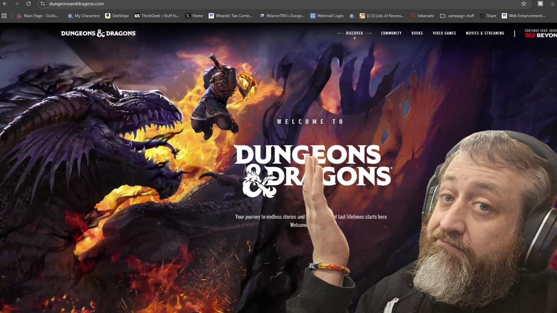The image size is (557, 313).
Task: Open the ThinkGeek bookmark
Action: click(157, 16)
